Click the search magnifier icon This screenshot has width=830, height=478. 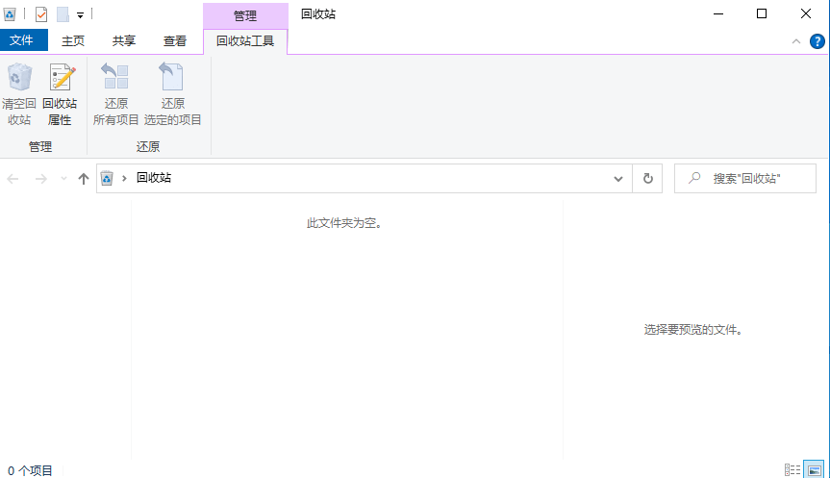point(694,178)
